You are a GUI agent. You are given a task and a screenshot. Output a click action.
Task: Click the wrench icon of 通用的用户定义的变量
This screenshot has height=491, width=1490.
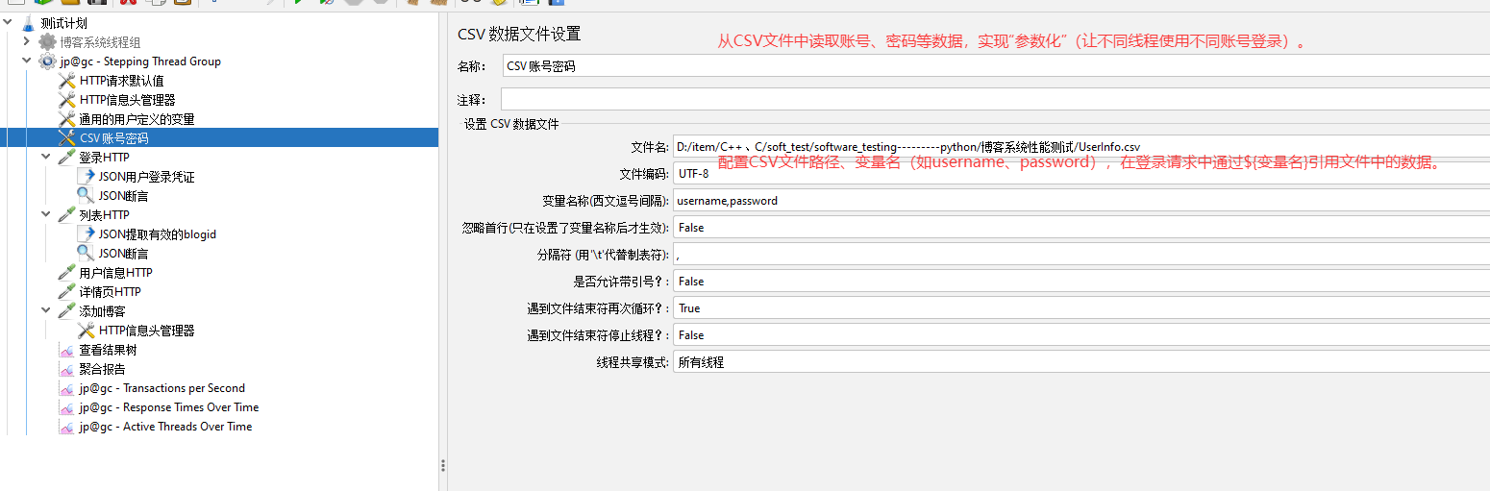[x=67, y=119]
